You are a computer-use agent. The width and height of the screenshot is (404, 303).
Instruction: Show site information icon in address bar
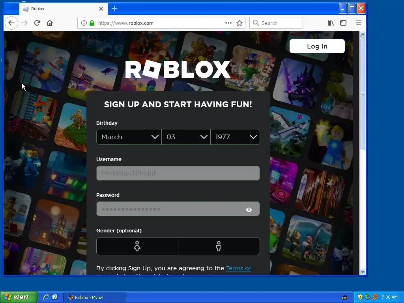[x=84, y=23]
